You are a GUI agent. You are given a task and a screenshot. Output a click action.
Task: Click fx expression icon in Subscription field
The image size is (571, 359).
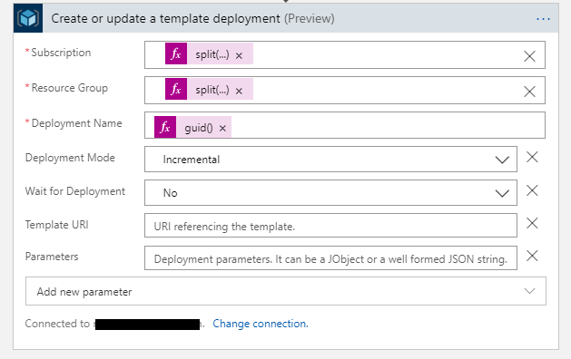click(x=176, y=53)
